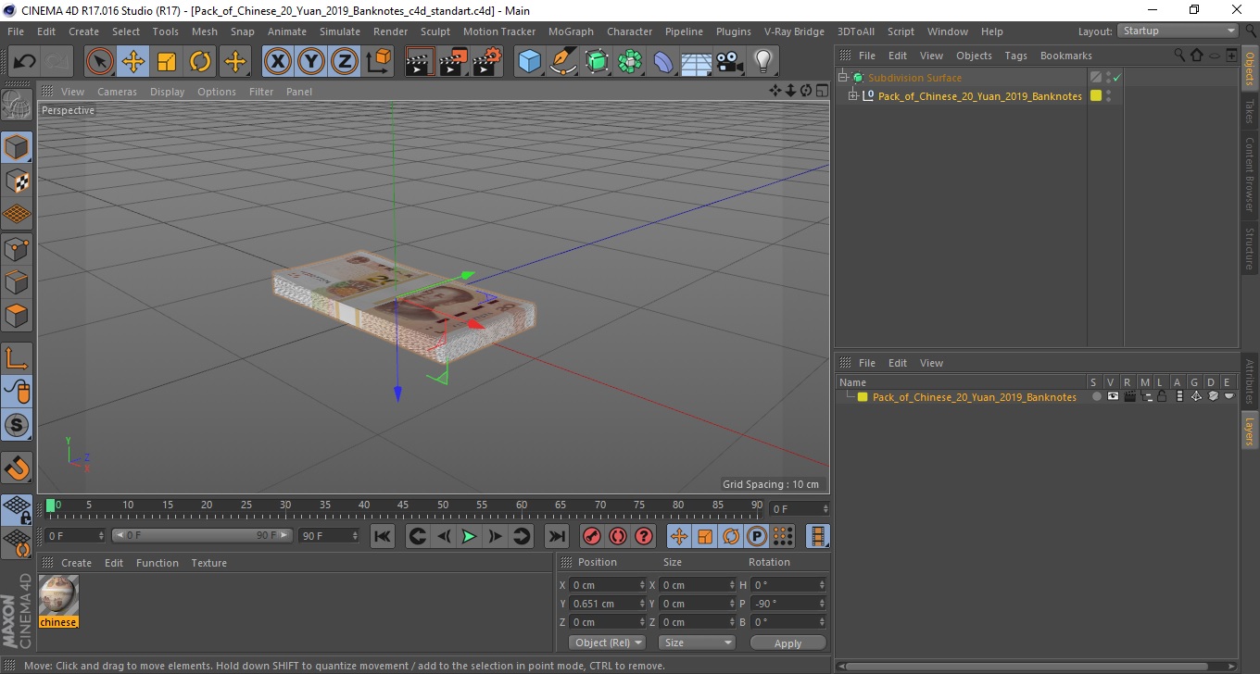Open the MoGraph menu
This screenshot has height=674, width=1260.
pos(571,31)
